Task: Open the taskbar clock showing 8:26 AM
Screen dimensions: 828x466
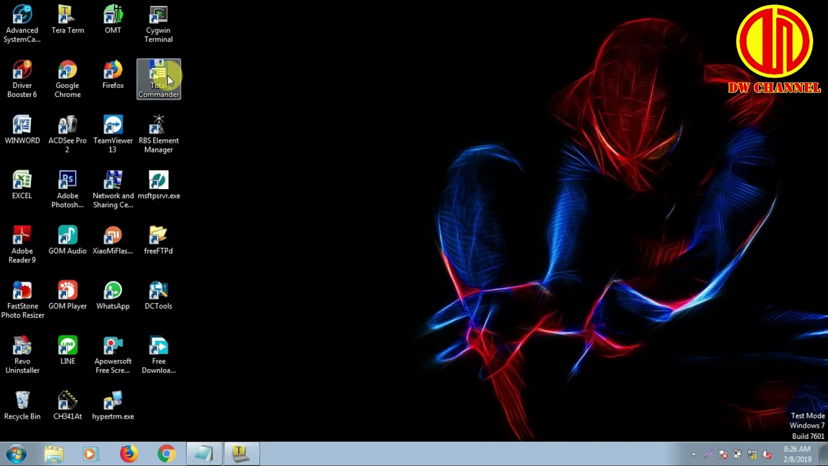Action: coord(796,454)
